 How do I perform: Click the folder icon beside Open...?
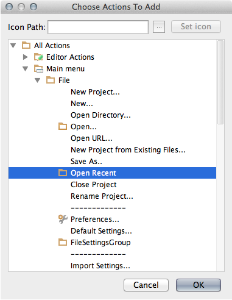[63, 126]
